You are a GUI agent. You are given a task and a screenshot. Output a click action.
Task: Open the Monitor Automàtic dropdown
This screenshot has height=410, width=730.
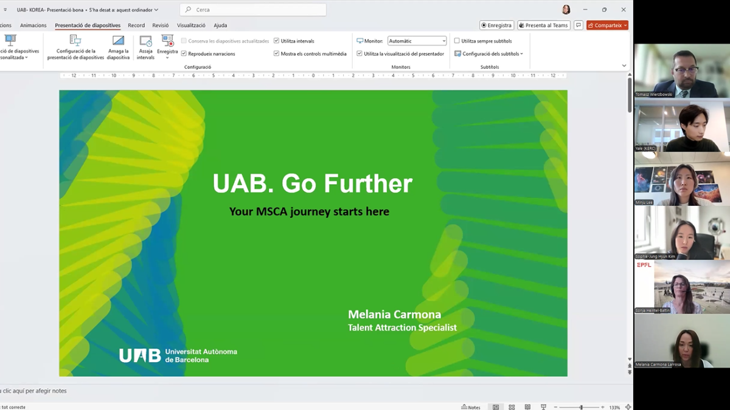click(417, 41)
